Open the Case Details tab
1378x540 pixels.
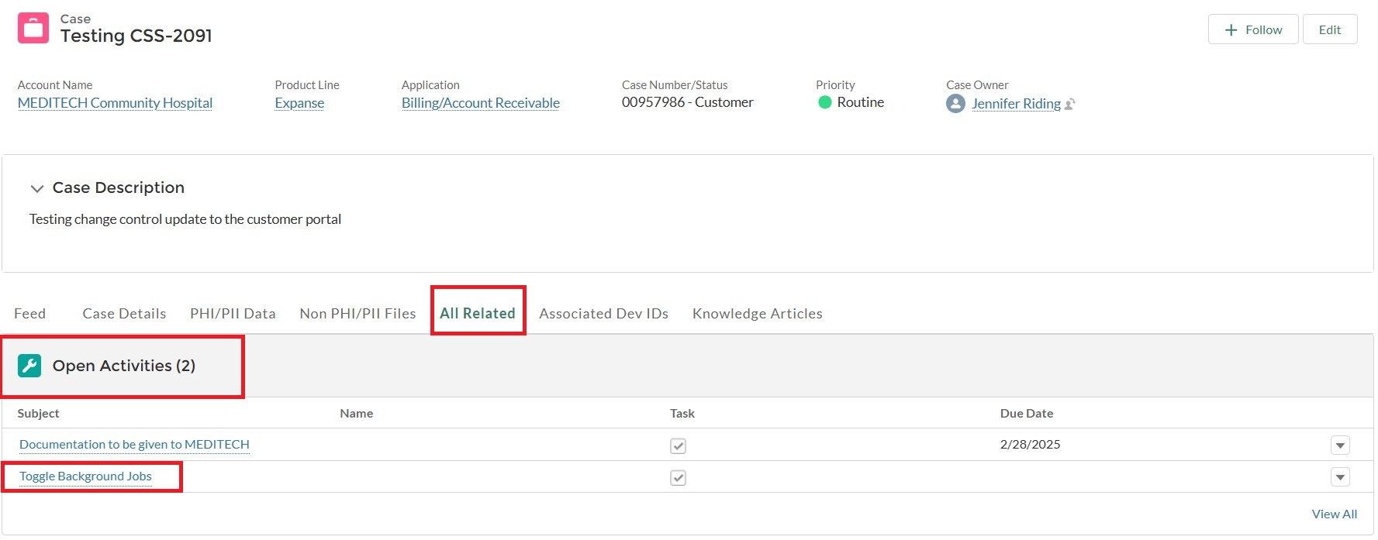point(124,314)
